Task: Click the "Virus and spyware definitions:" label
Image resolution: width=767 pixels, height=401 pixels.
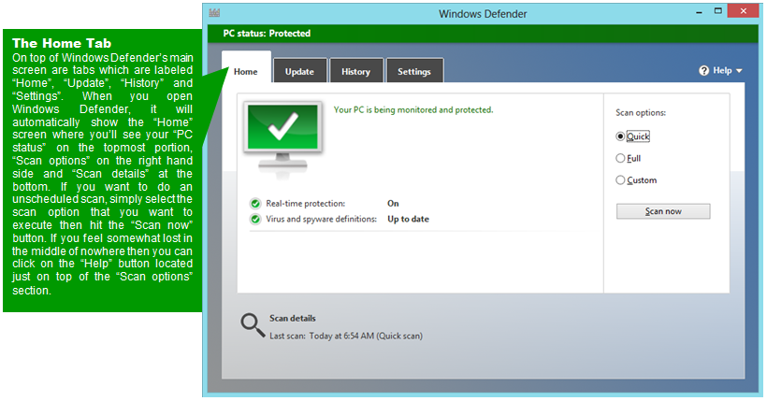Action: [x=322, y=219]
